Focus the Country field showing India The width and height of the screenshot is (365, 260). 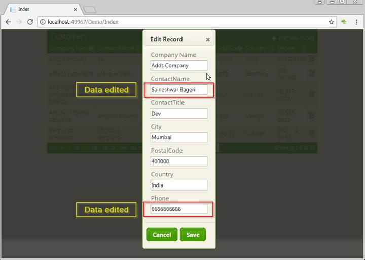pos(179,185)
